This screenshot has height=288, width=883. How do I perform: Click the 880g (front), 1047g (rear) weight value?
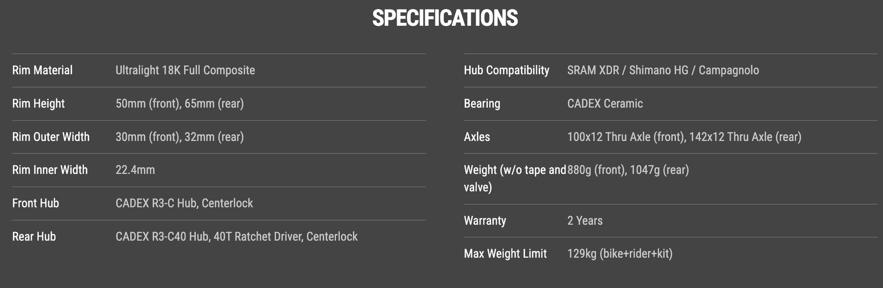click(x=628, y=170)
